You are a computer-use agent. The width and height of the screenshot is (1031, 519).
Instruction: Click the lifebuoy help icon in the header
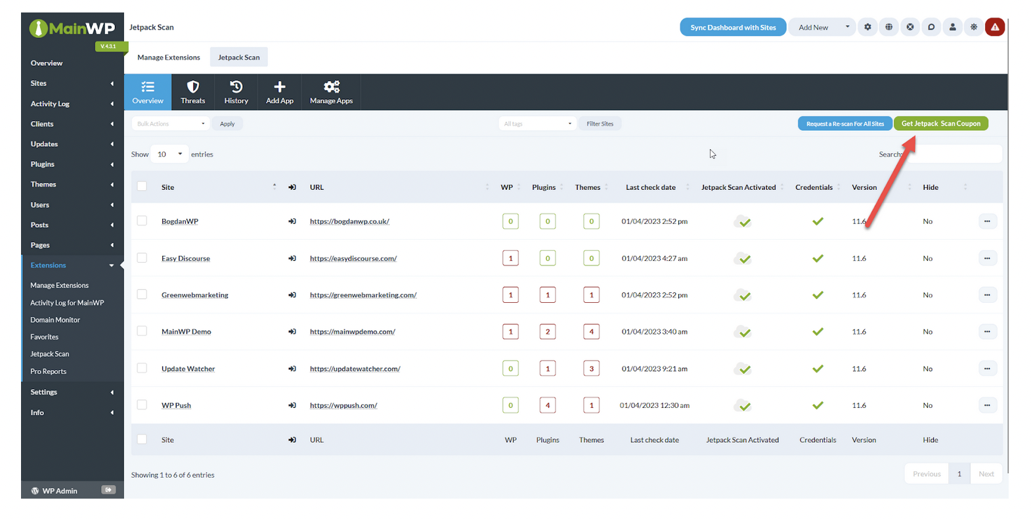(x=910, y=27)
